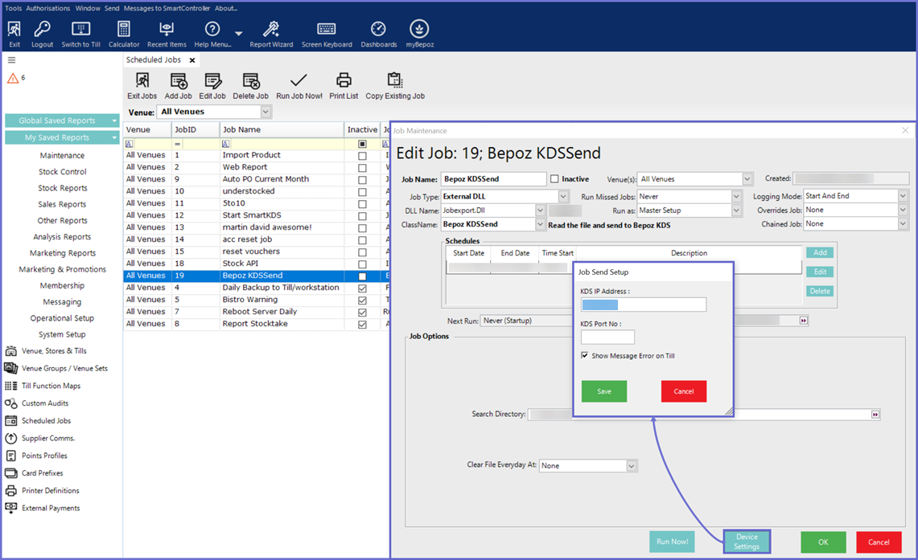
Task: Expand the Logging Mode dropdown
Action: pyautogui.click(x=902, y=196)
